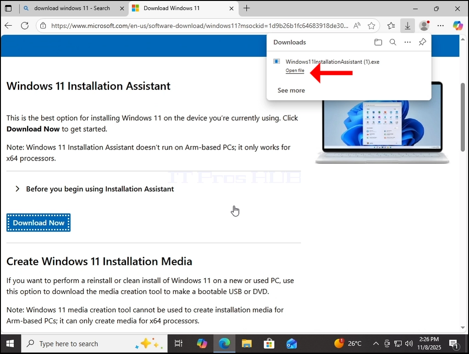Viewport: 469px width, 354px height.
Task: Open Microsoft Store from taskbar
Action: [269, 343]
